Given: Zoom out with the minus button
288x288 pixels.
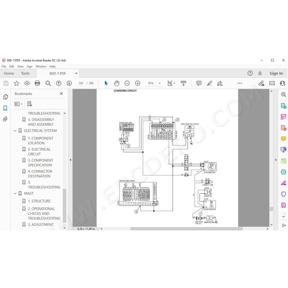Looking at the screenshot, I should [127, 83].
